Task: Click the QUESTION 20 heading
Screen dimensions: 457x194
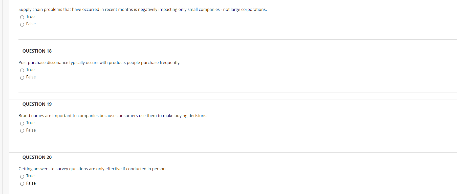Action: (x=37, y=157)
